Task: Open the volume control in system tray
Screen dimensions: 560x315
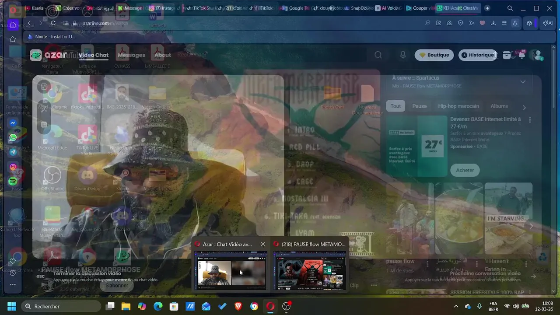Action: (516, 306)
